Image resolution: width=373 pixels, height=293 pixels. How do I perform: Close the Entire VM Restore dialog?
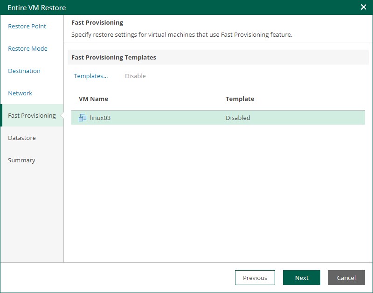pyautogui.click(x=364, y=7)
